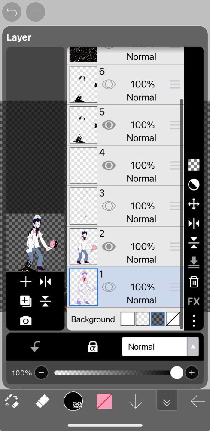Select the move transform arrows icon
The width and height of the screenshot is (210, 431).
tap(194, 204)
